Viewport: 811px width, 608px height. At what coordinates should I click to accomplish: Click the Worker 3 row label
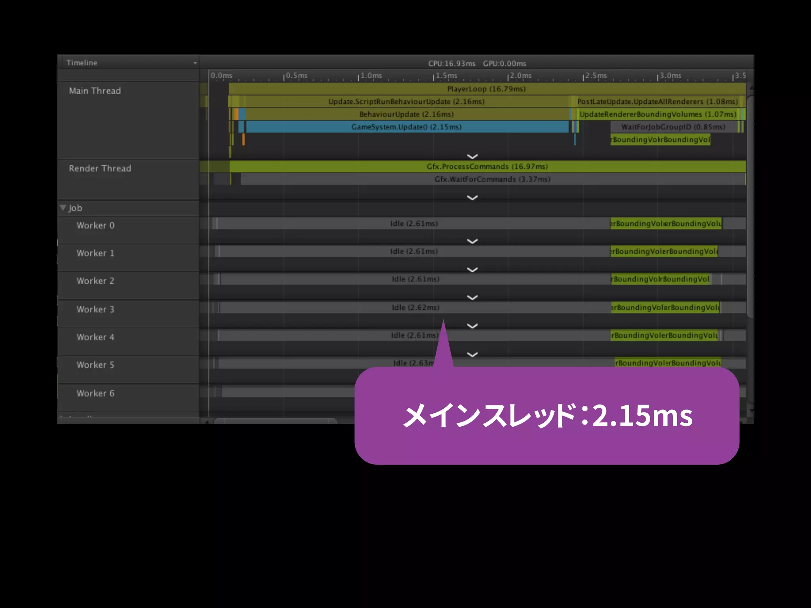(x=95, y=309)
